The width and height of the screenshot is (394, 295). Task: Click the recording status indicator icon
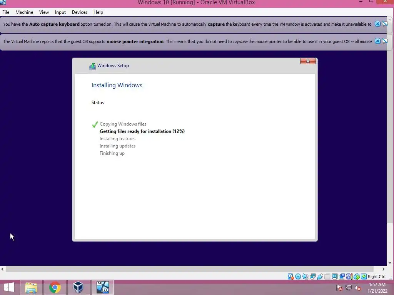342,277
